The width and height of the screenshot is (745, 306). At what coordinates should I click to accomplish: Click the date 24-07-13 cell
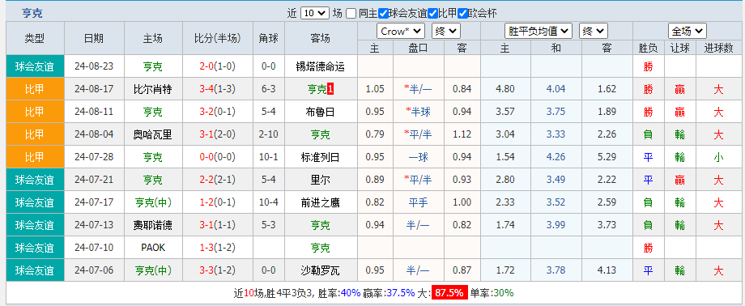[x=94, y=225]
